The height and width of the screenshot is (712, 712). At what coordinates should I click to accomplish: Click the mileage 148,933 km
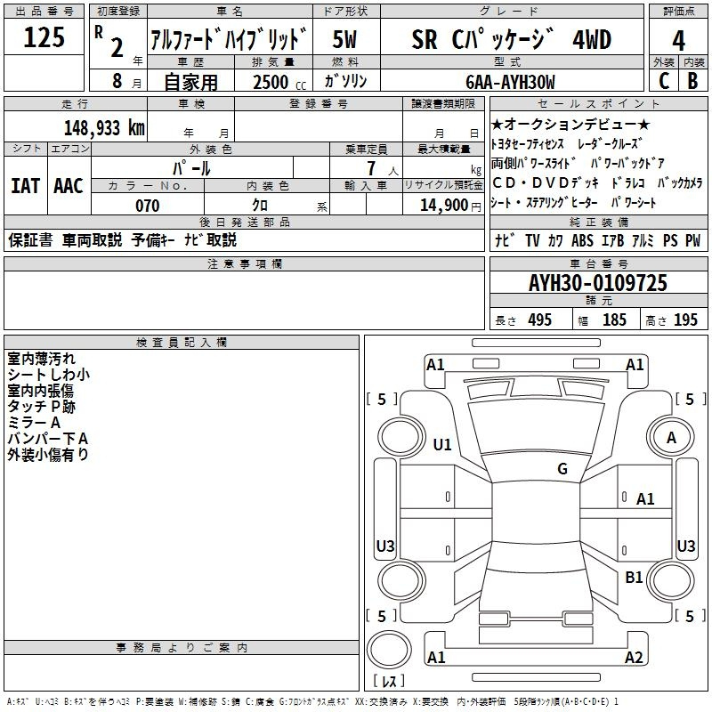(104, 128)
